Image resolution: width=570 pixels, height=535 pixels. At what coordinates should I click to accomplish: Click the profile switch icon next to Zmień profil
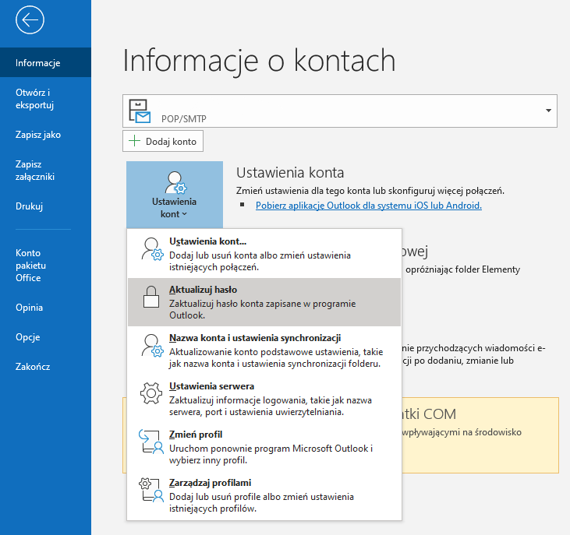pyautogui.click(x=151, y=442)
